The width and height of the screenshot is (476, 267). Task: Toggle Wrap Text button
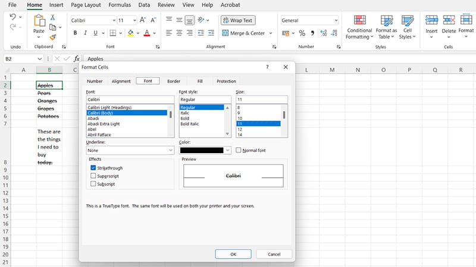238,20
